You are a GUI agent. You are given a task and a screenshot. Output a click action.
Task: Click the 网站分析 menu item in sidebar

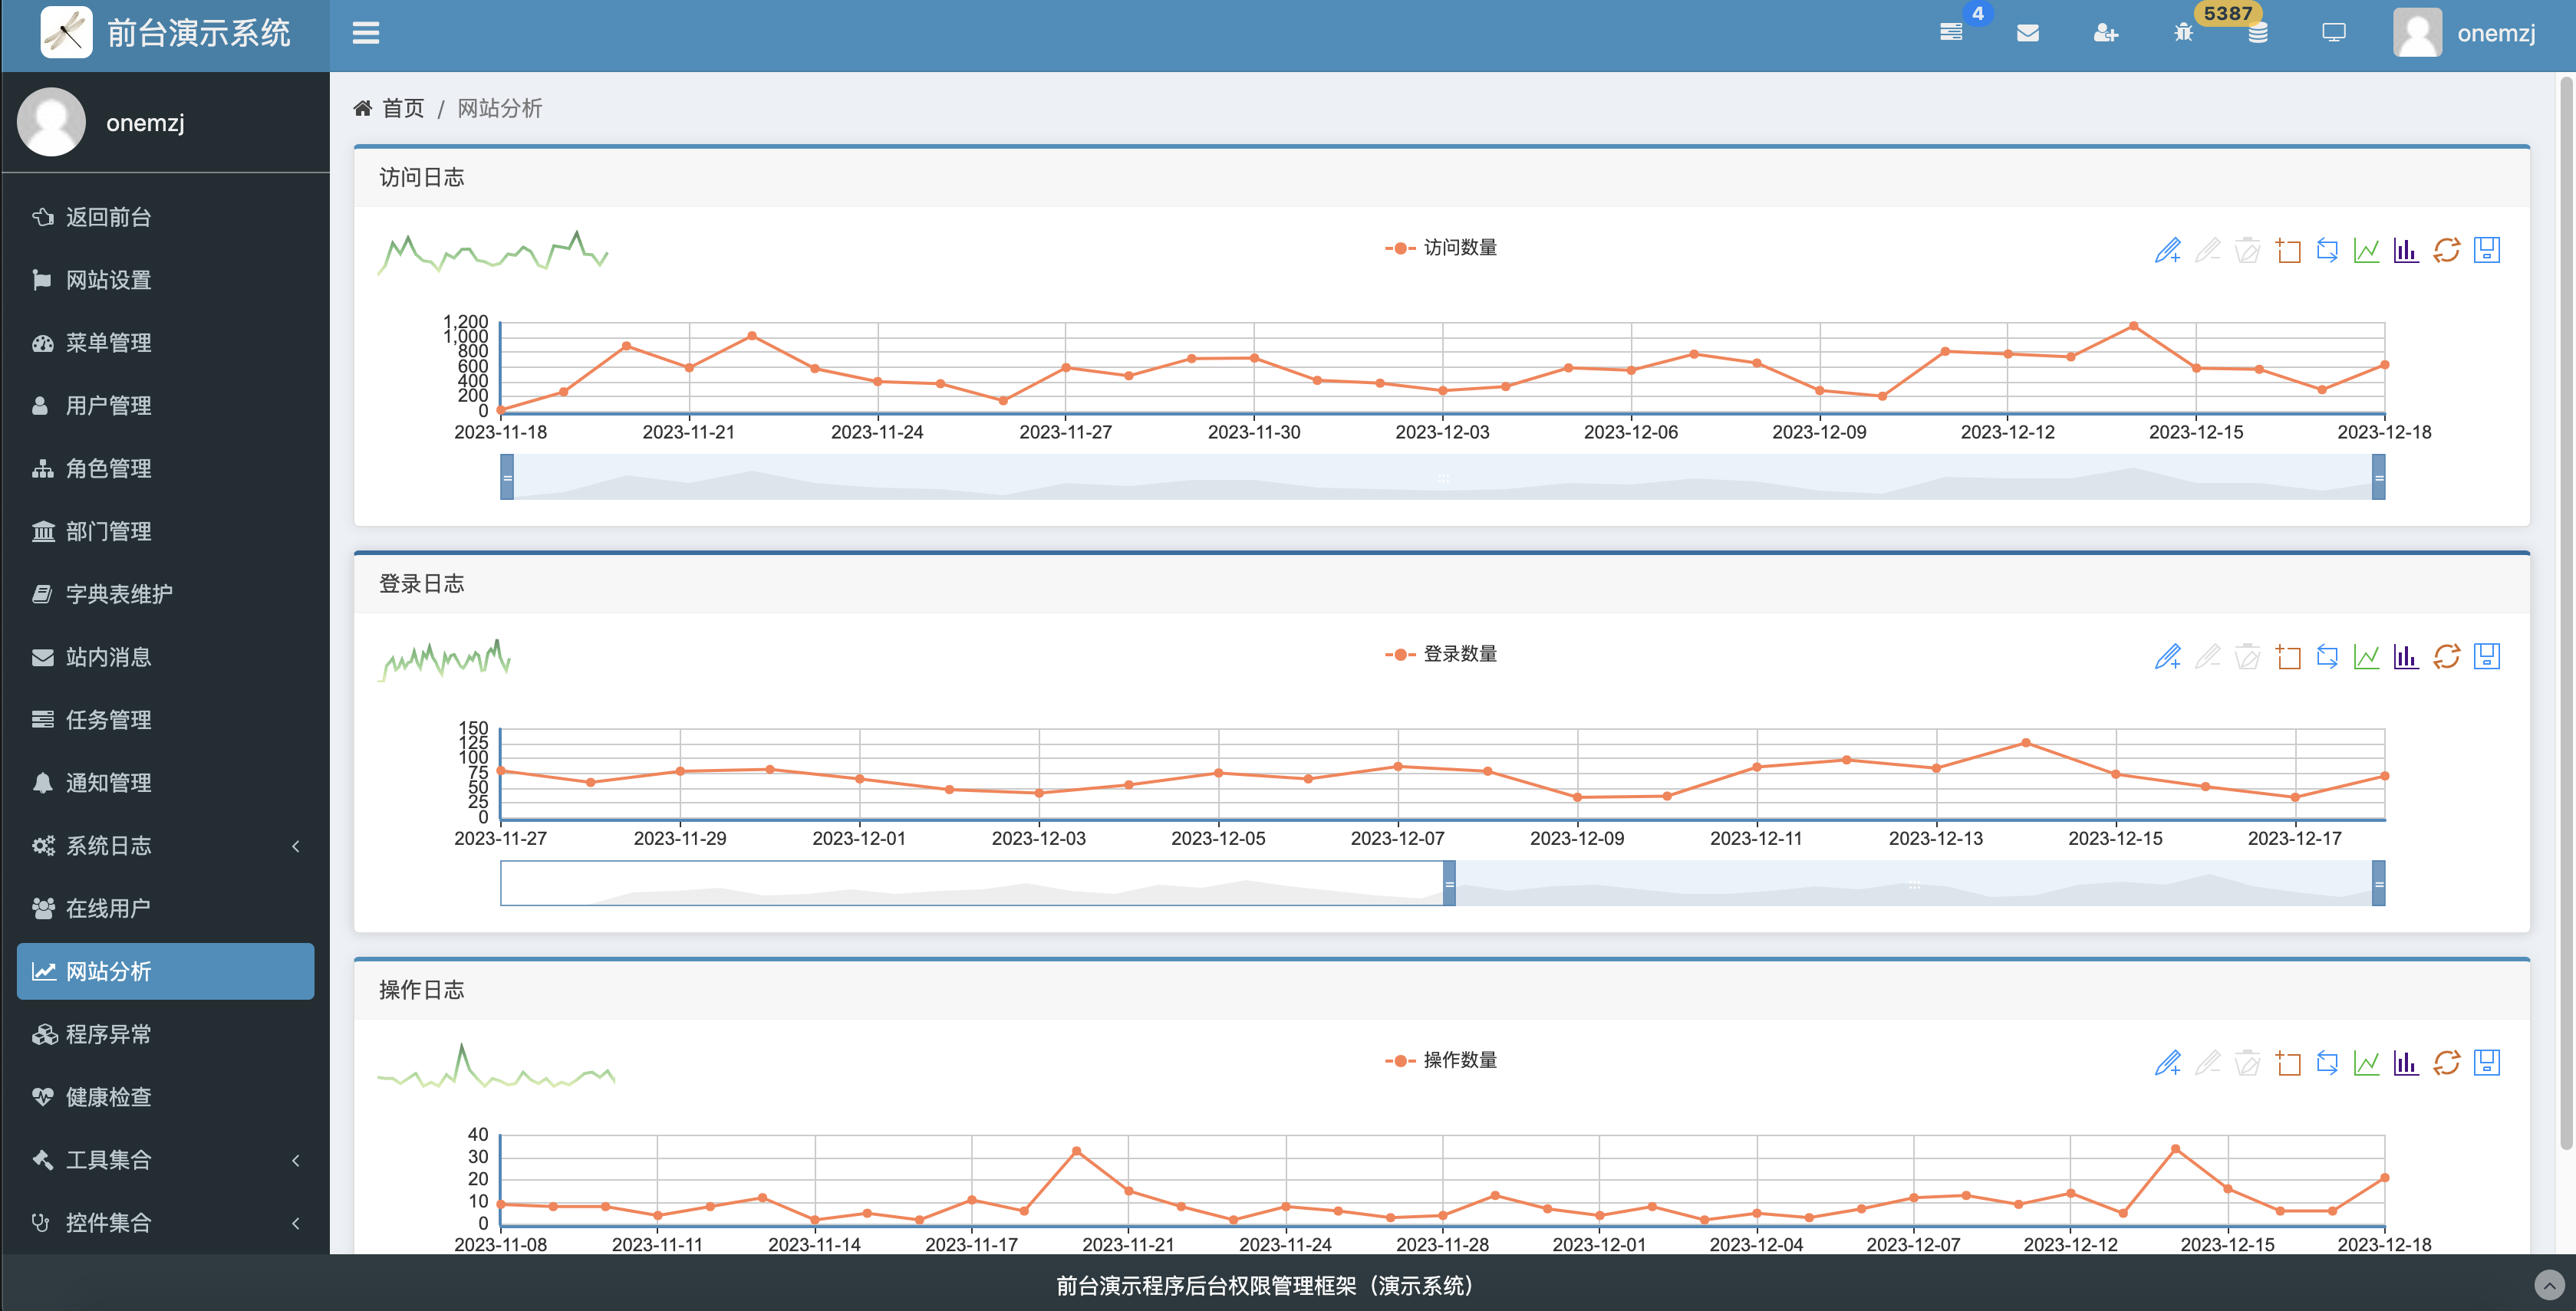tap(163, 971)
